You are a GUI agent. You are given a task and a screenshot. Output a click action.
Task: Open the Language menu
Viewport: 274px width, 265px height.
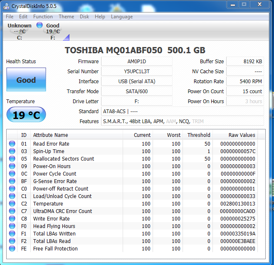coord(122,17)
